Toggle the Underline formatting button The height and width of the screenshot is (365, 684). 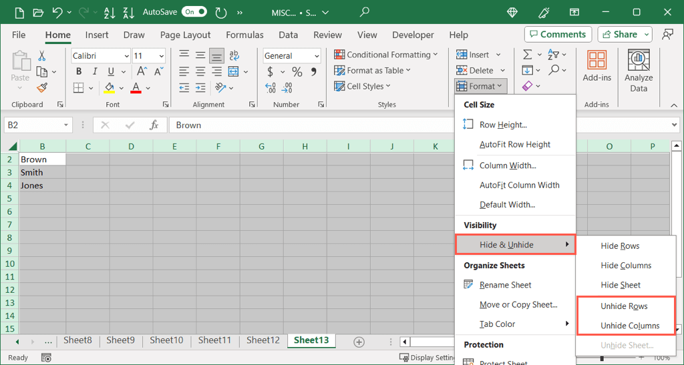[x=110, y=72]
